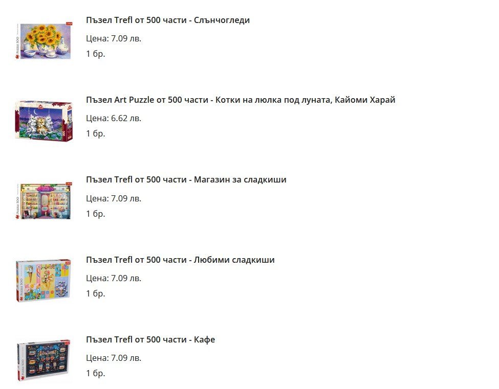Open the candy shop puzzle thumbnail
Viewport: 499px width, 389px height.
point(44,200)
